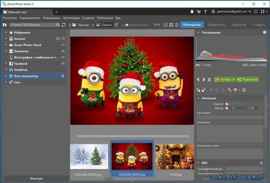Open the Создание menu
The height and width of the screenshot is (183, 270).
point(88,18)
